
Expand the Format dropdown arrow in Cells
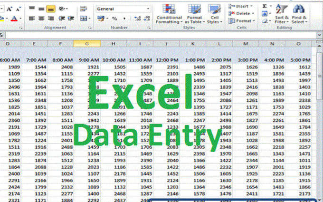point(254,21)
